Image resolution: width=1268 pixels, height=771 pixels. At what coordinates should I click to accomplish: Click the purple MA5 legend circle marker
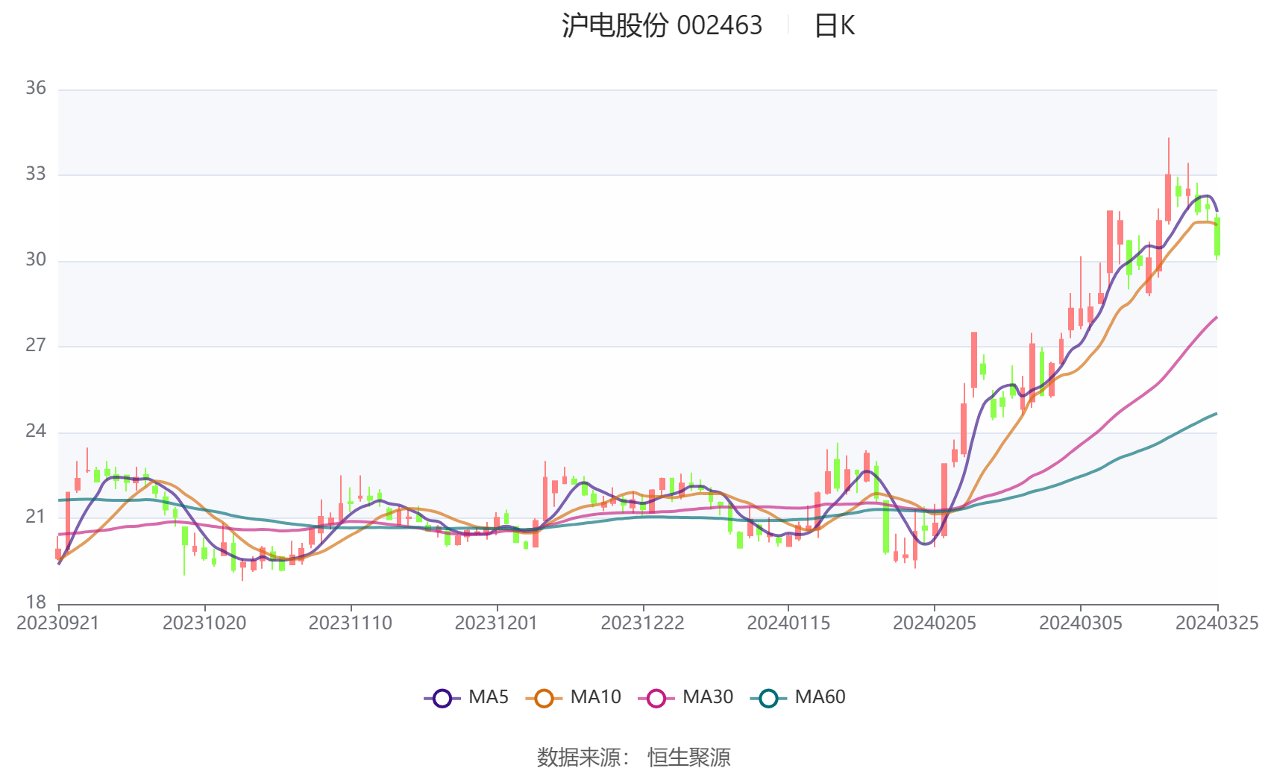pyautogui.click(x=442, y=699)
